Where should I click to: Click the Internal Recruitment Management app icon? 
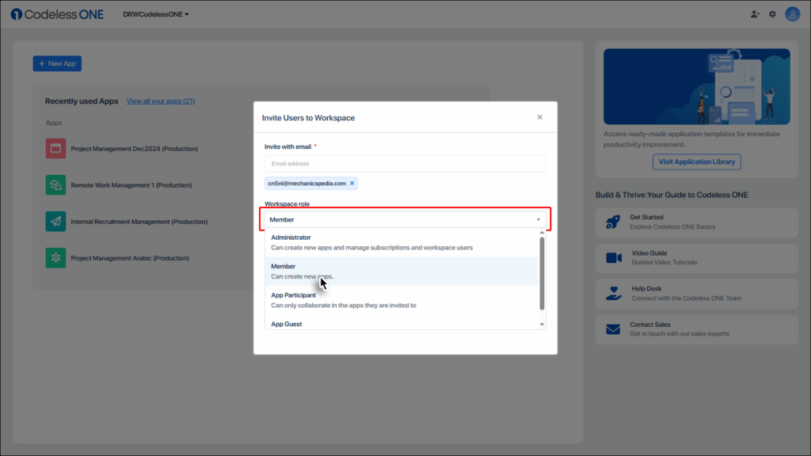tap(55, 222)
